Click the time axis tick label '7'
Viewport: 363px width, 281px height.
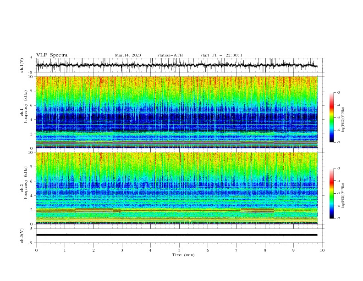tap(236, 250)
